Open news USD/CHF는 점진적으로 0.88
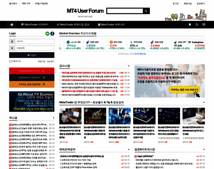 tap(30, 139)
